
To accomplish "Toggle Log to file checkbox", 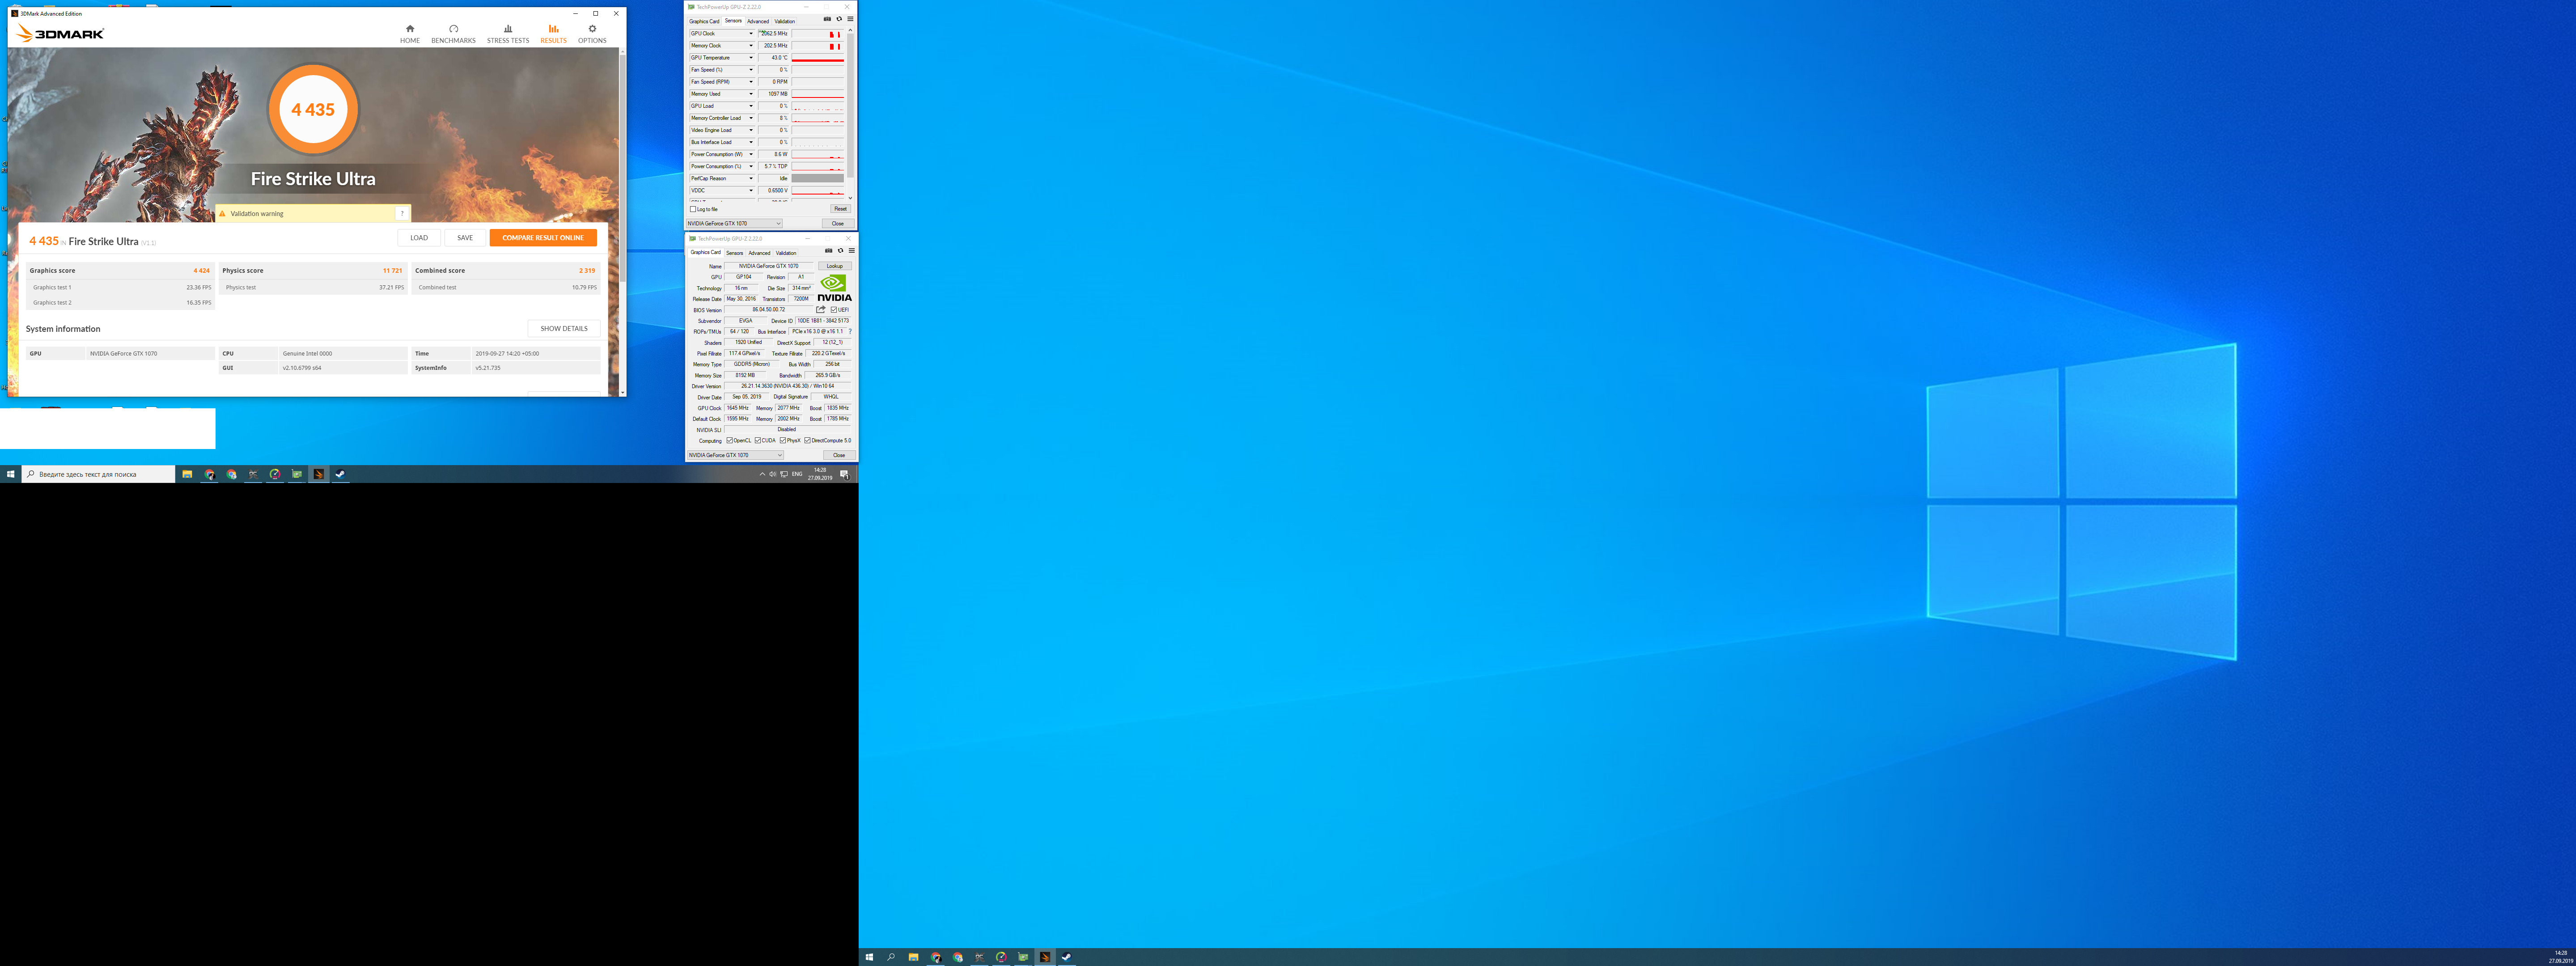I will [x=693, y=209].
